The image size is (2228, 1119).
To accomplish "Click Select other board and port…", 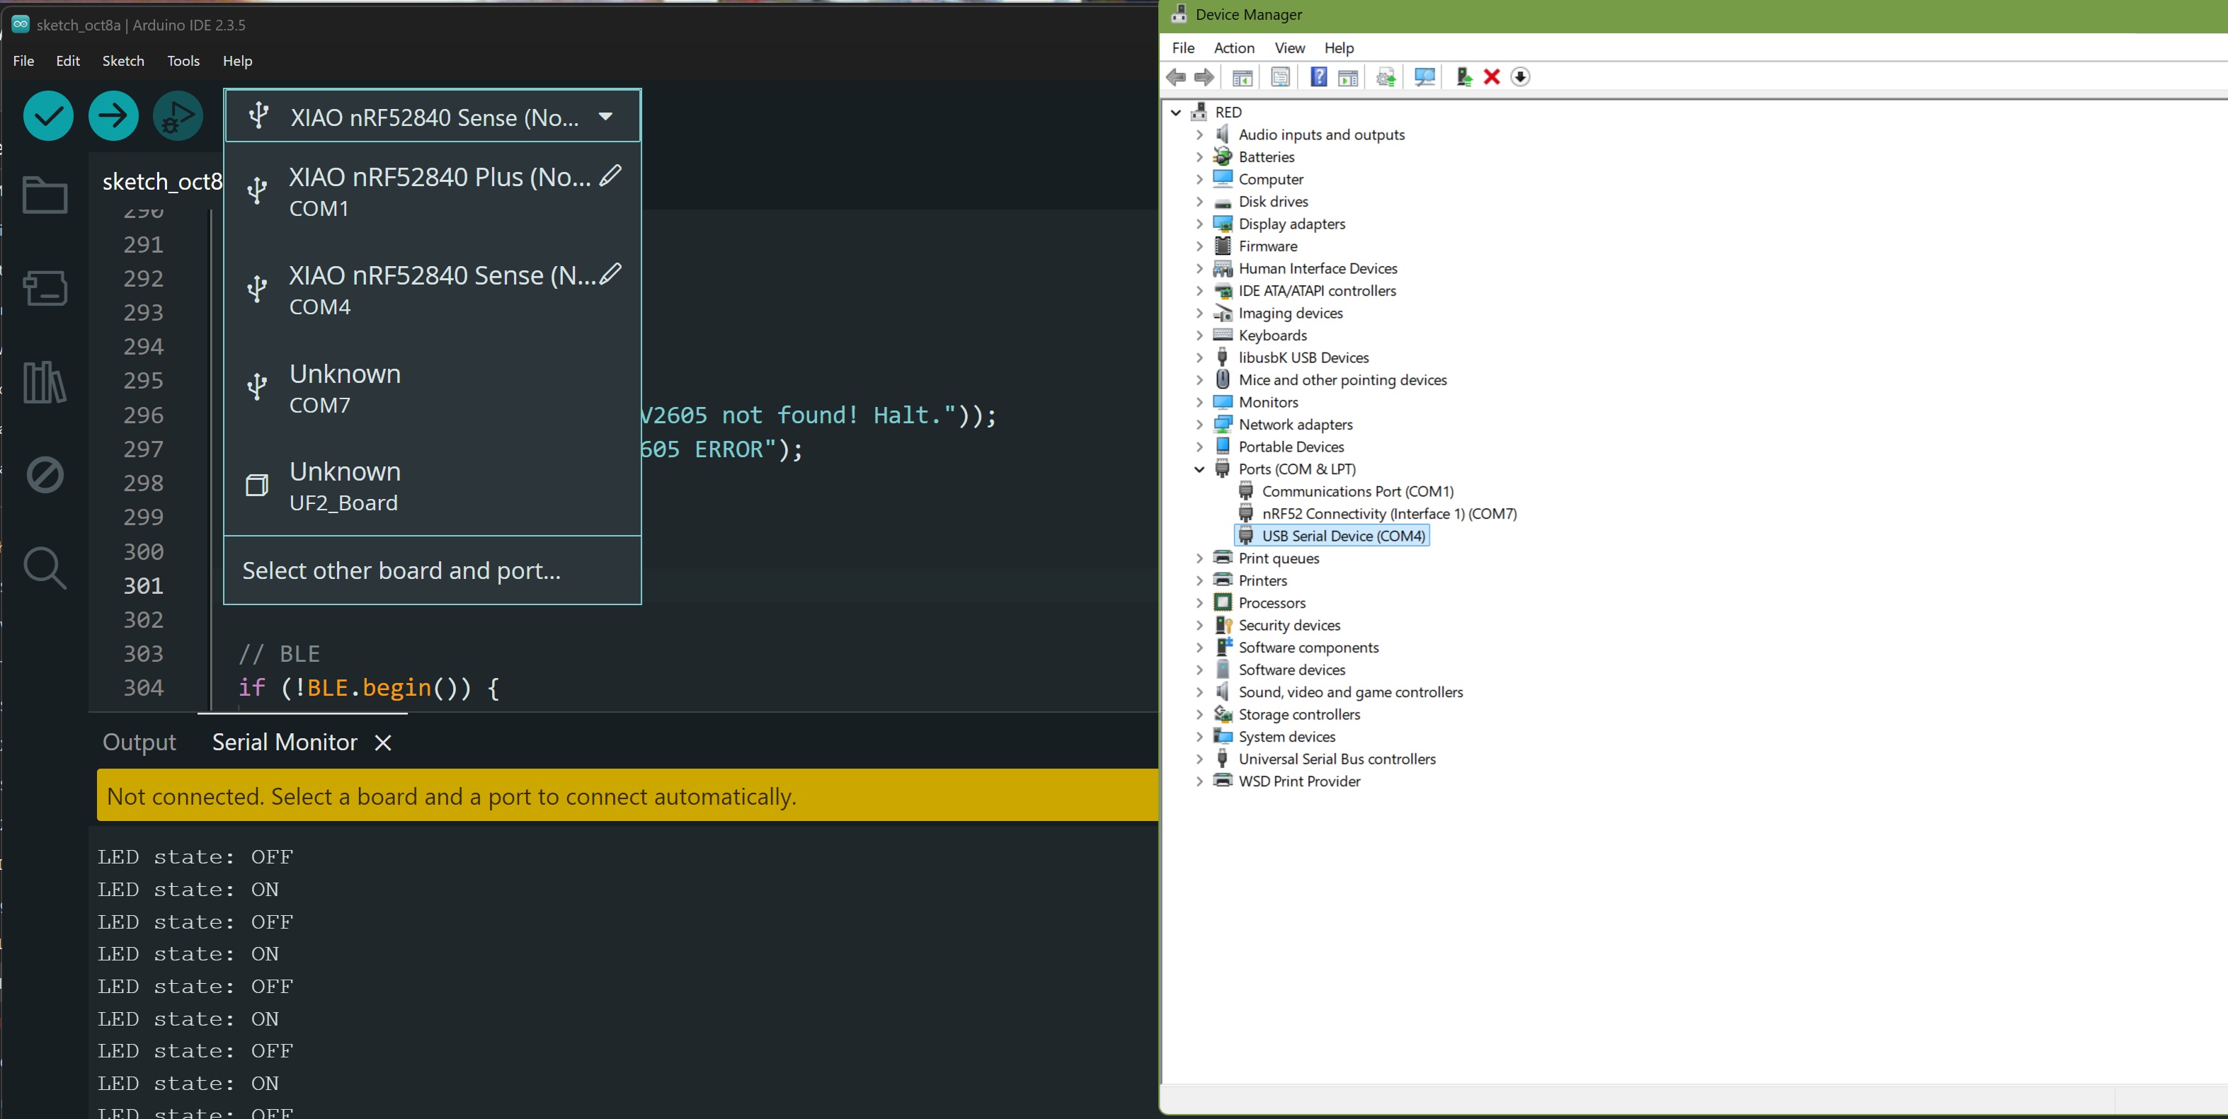I will pyautogui.click(x=401, y=570).
